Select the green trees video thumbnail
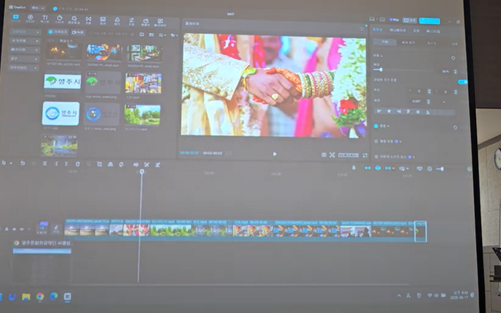Viewport: 501px width, 313px height. [143, 115]
